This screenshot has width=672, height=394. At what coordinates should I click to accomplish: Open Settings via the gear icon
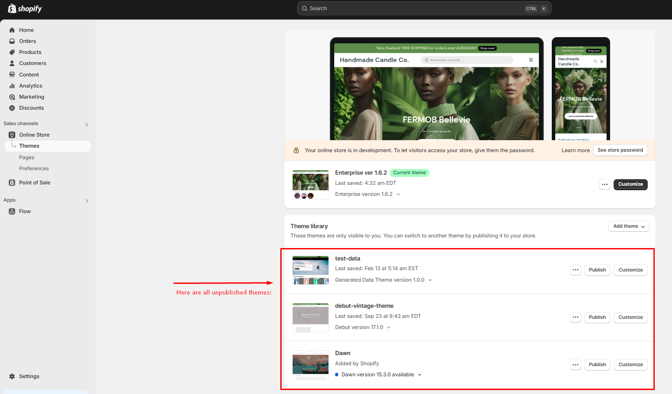(12, 376)
